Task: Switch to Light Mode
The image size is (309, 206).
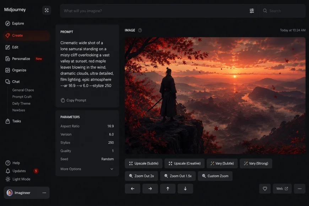Action: tap(18, 179)
